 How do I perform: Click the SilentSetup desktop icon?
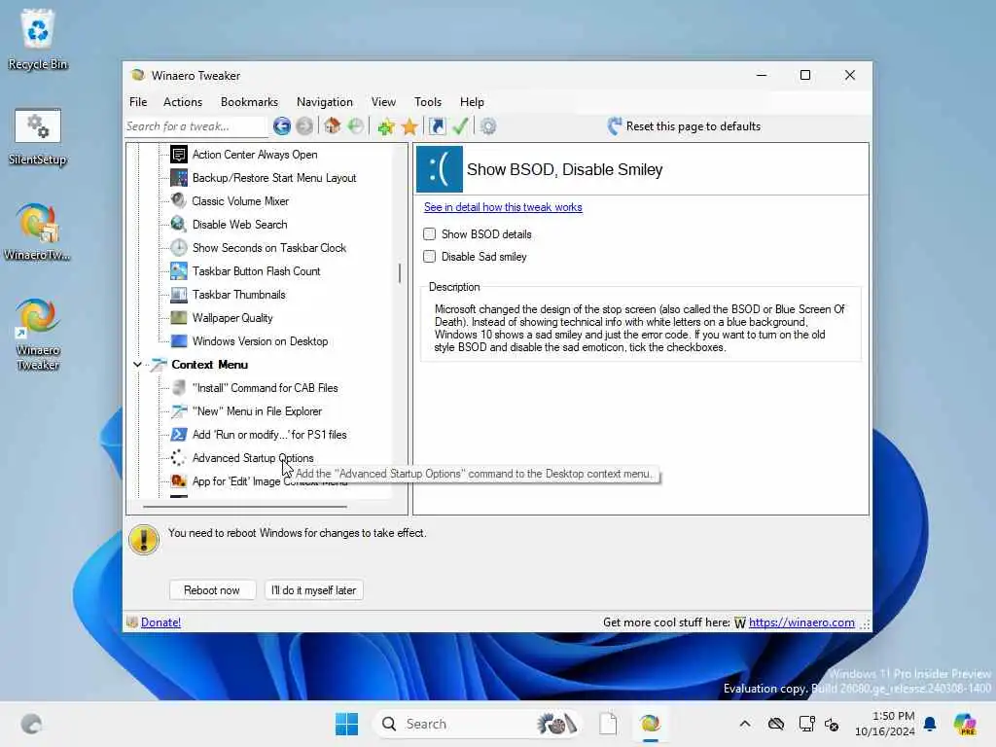(x=38, y=136)
